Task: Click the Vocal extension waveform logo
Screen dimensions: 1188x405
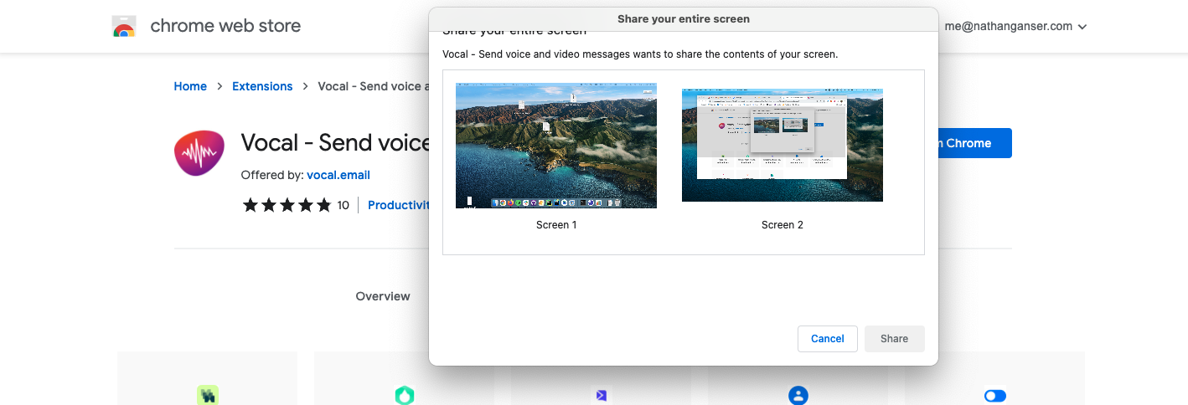Action: [199, 153]
